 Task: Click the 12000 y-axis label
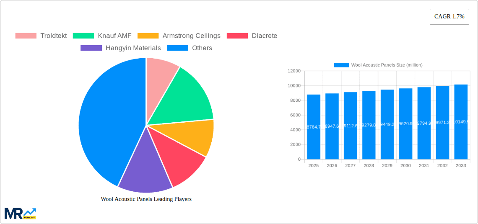[294, 71]
